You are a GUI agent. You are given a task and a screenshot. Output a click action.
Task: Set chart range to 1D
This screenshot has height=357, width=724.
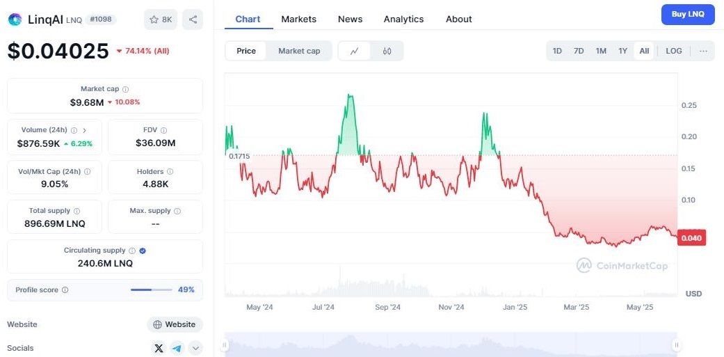[x=557, y=51]
